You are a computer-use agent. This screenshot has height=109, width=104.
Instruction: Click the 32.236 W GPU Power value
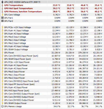pyautogui.click(x=56, y=53)
